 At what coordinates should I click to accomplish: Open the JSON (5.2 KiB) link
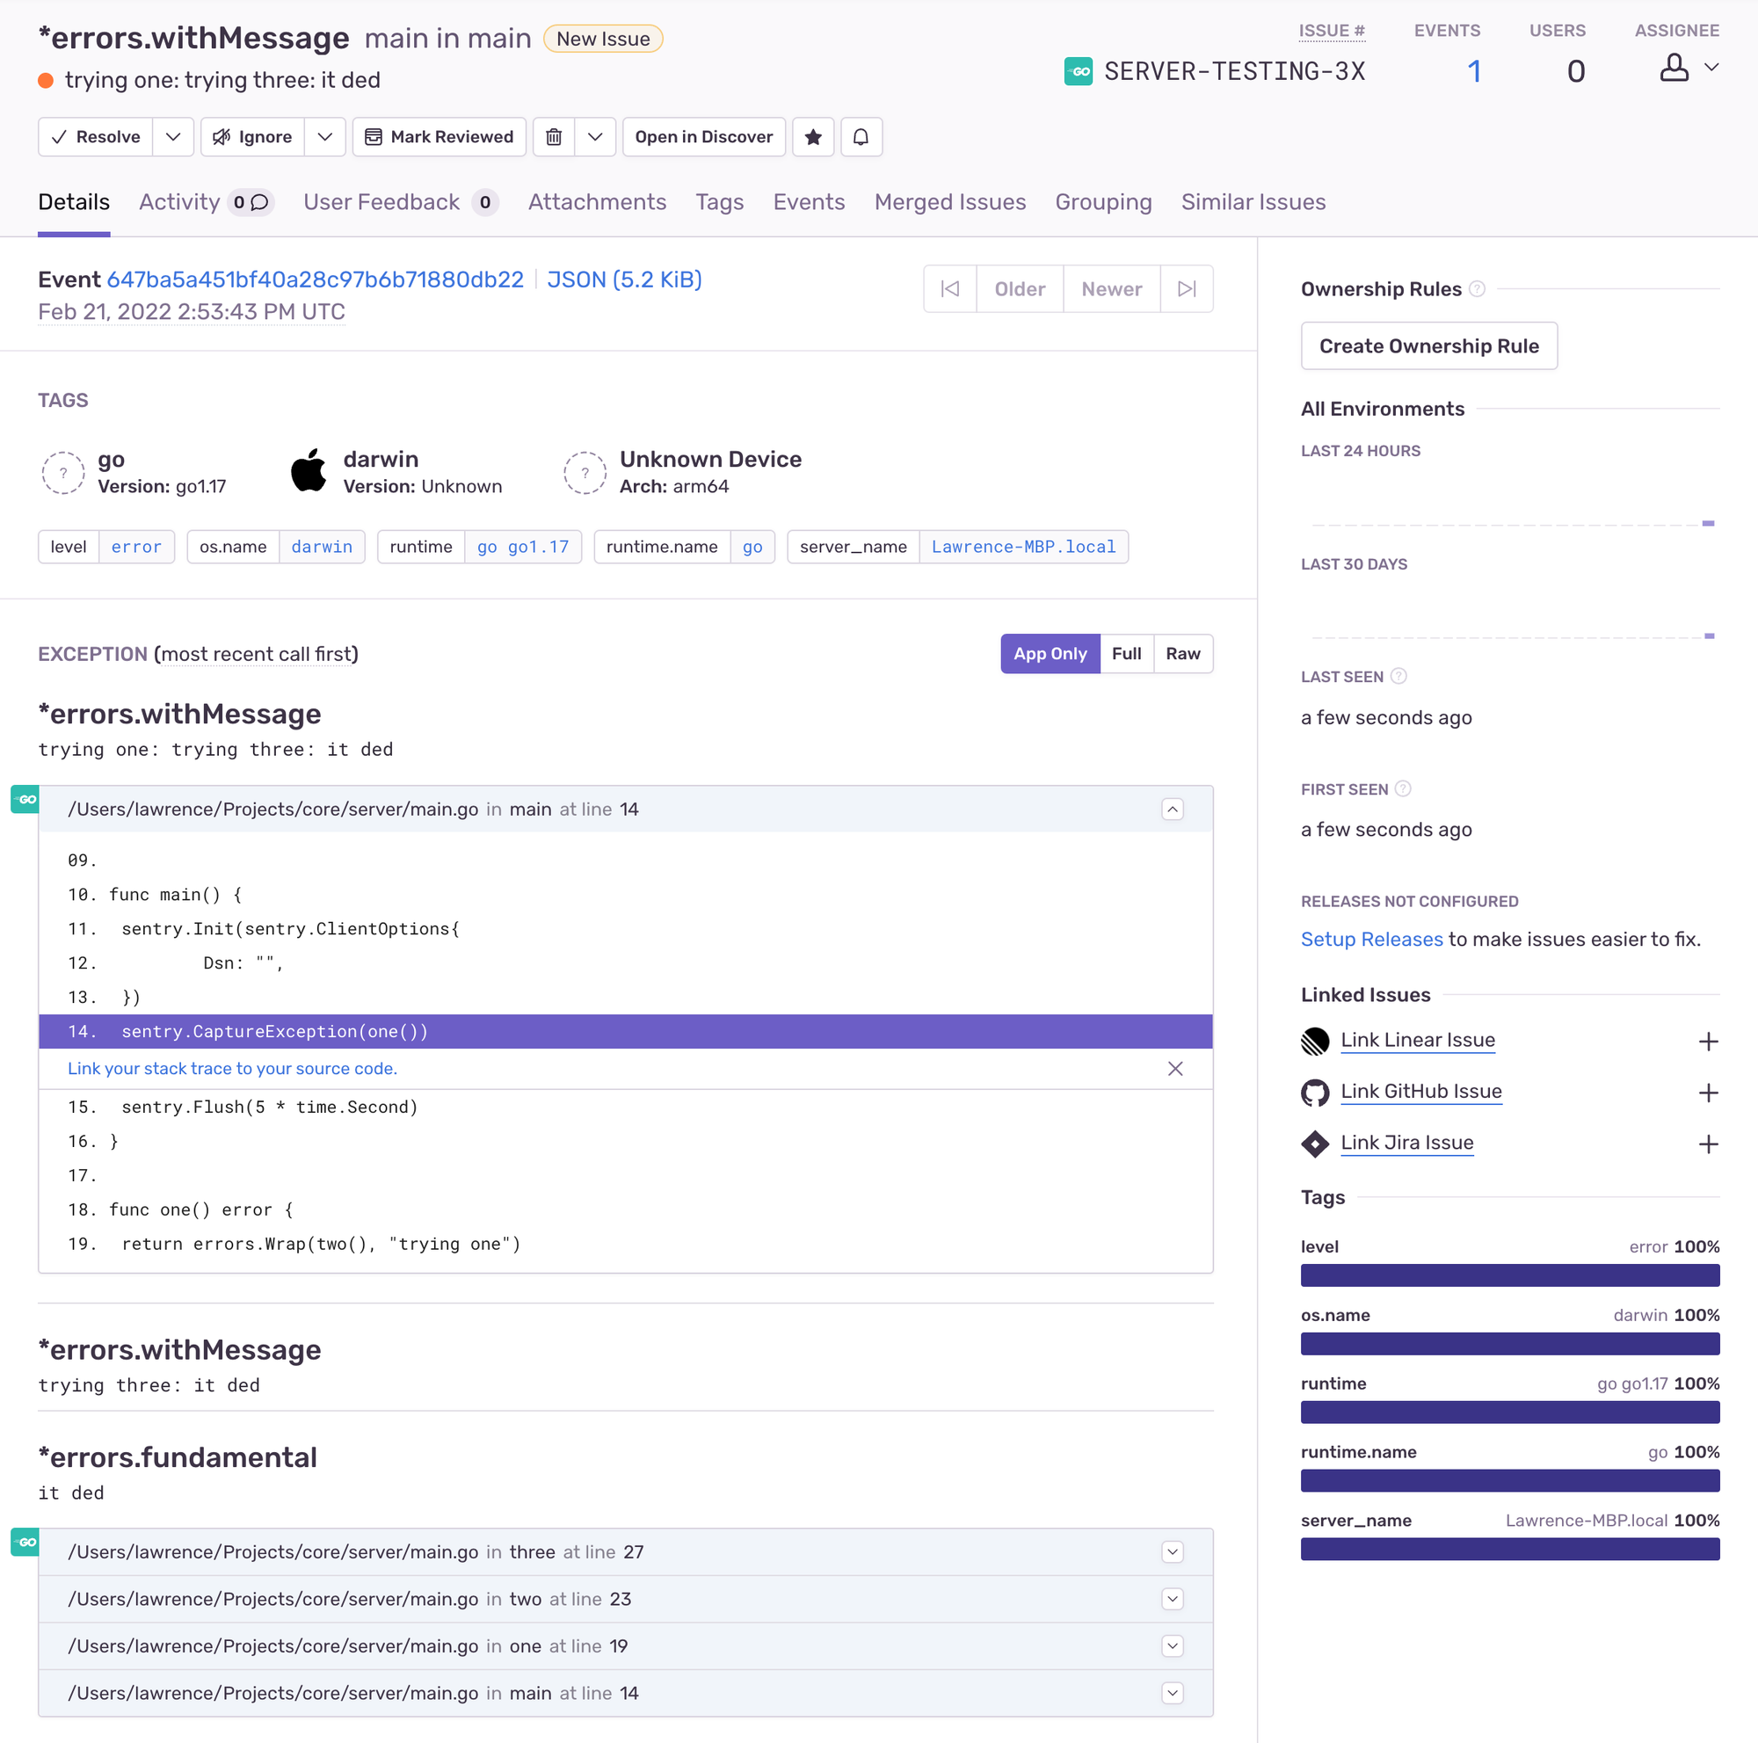[623, 280]
